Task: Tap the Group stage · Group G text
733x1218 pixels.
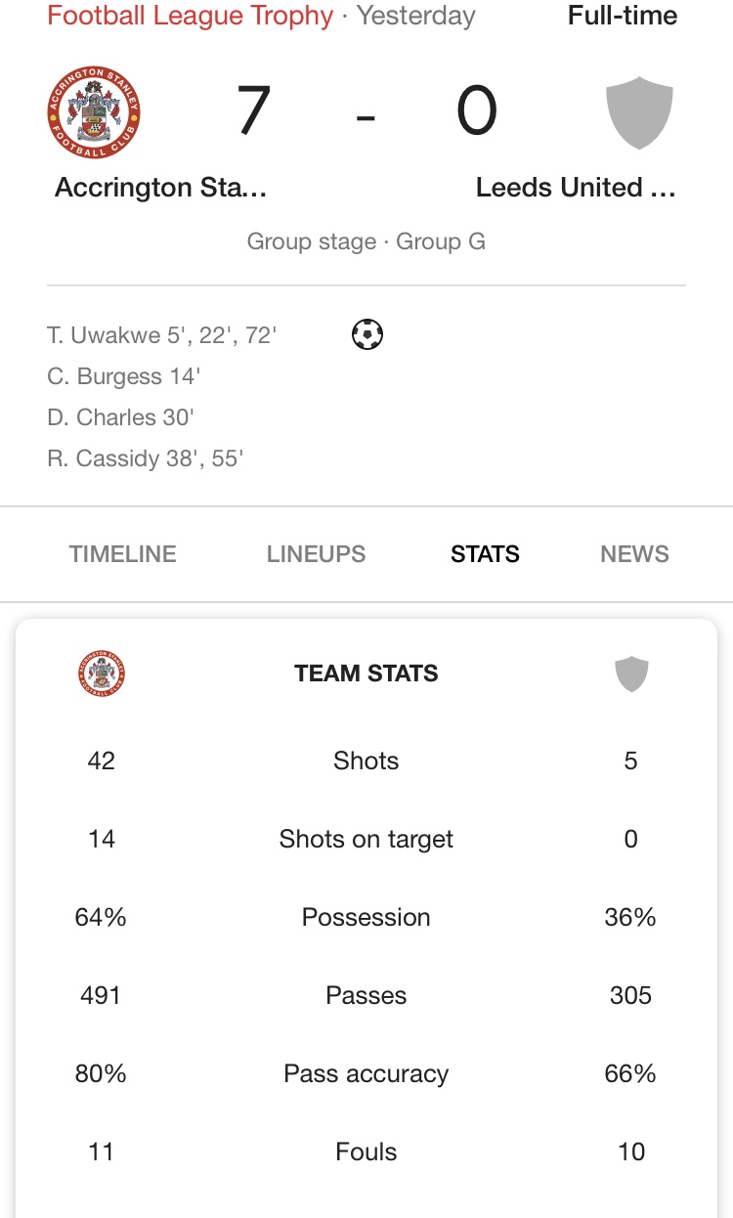Action: pyautogui.click(x=366, y=241)
